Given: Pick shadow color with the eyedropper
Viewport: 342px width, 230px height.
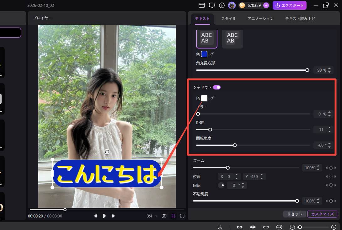Looking at the screenshot, I should (x=212, y=98).
